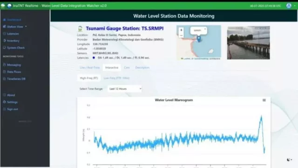The image size is (298, 168).
Task: Switch to the Interactive tab
Action: [112, 68]
